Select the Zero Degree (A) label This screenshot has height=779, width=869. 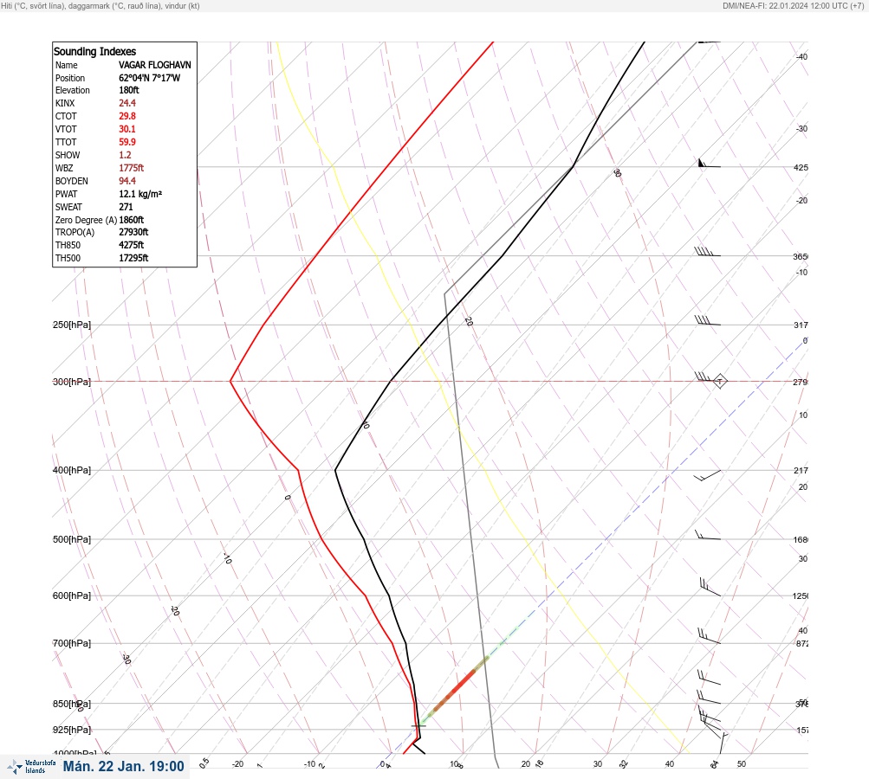(x=86, y=220)
